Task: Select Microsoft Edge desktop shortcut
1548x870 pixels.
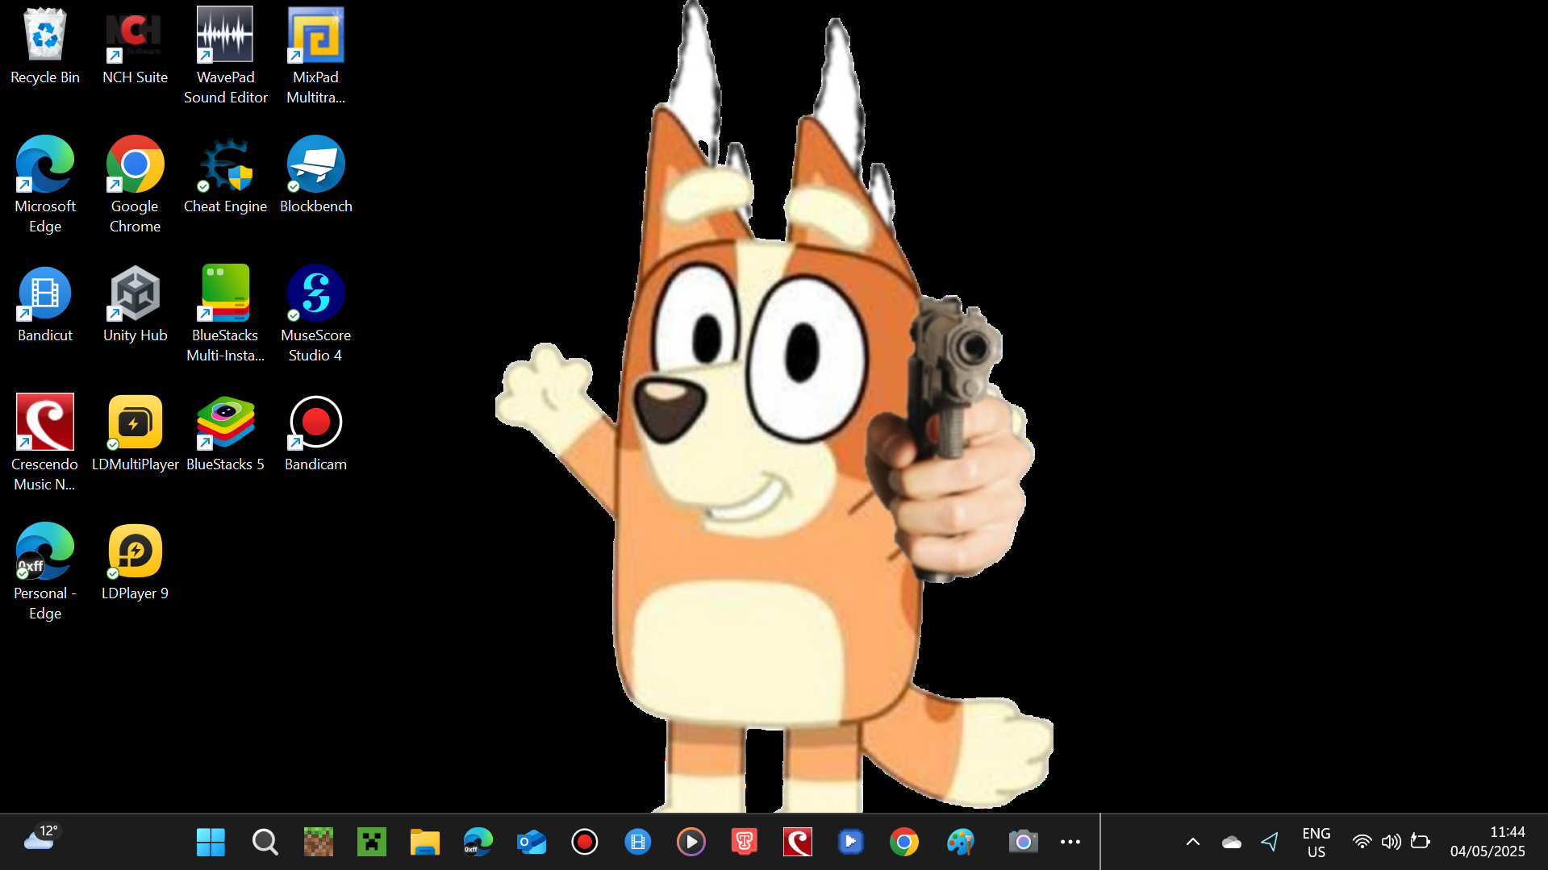Action: [x=45, y=185]
